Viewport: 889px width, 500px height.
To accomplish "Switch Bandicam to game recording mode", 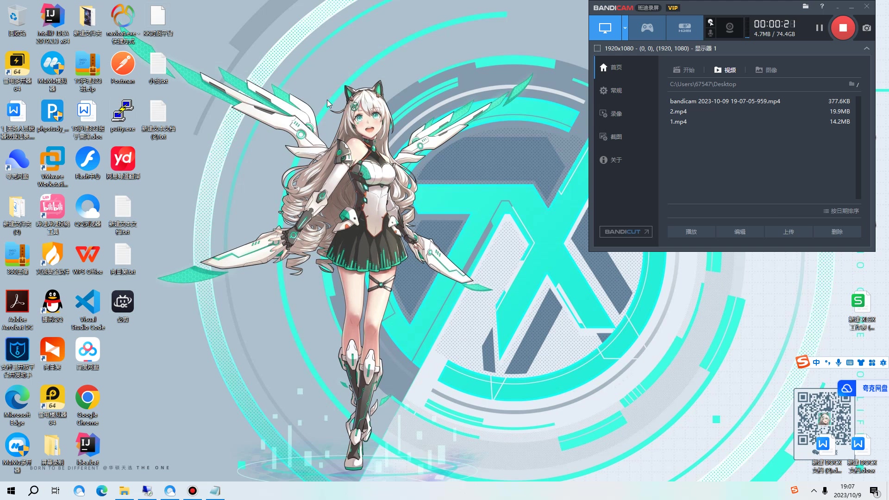I will click(647, 28).
